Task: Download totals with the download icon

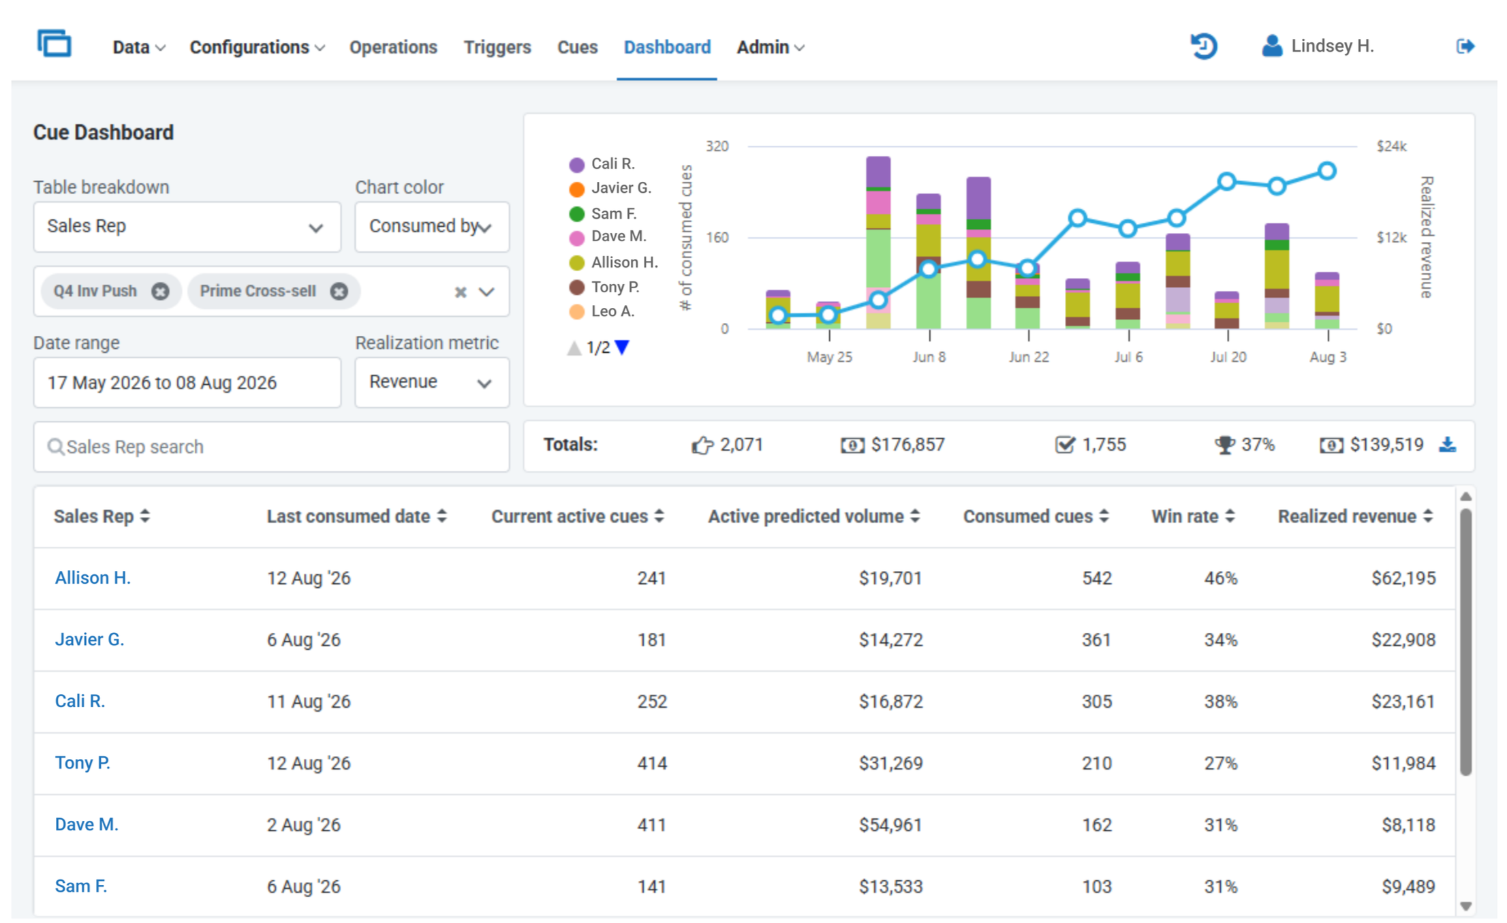Action: point(1448,445)
